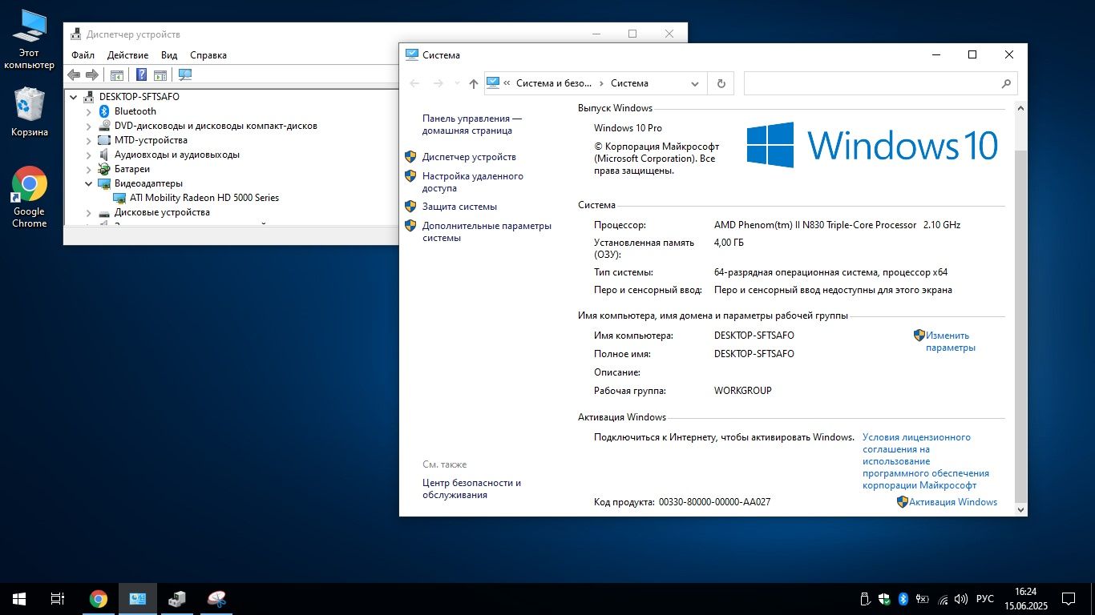Open Snipping Tool taskbar button
Viewport: 1095px width, 615px height.
click(216, 598)
